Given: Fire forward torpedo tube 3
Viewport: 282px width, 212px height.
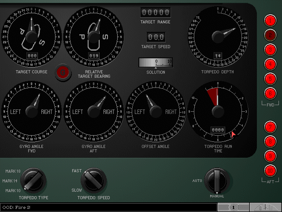Looking at the screenshot, I should click(270, 49).
